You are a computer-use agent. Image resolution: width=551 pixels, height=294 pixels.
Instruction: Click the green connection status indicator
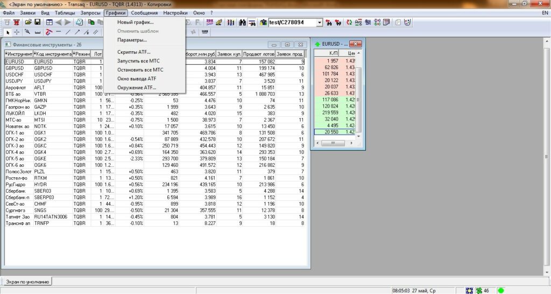(x=501, y=291)
